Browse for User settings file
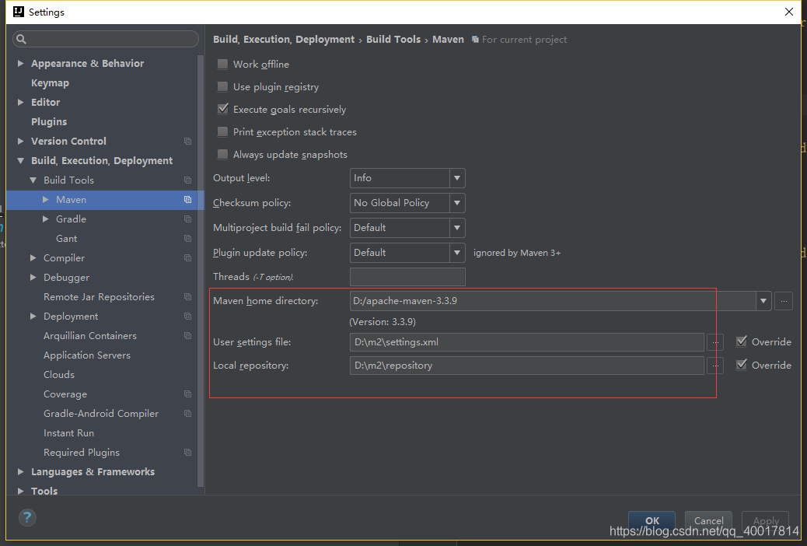Screen dimensions: 807x546 pyautogui.click(x=715, y=342)
